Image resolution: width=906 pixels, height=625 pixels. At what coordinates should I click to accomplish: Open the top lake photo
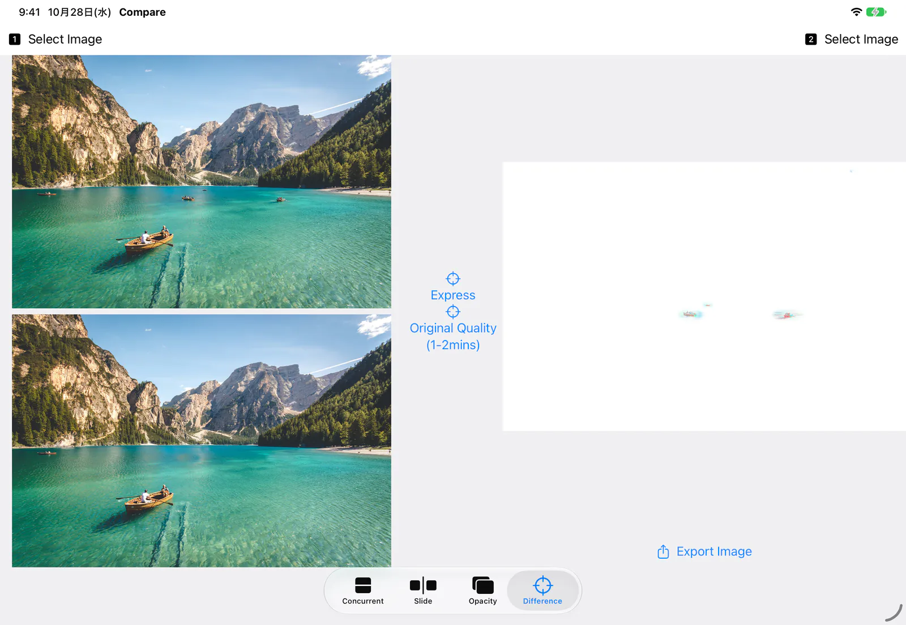pyautogui.click(x=202, y=181)
